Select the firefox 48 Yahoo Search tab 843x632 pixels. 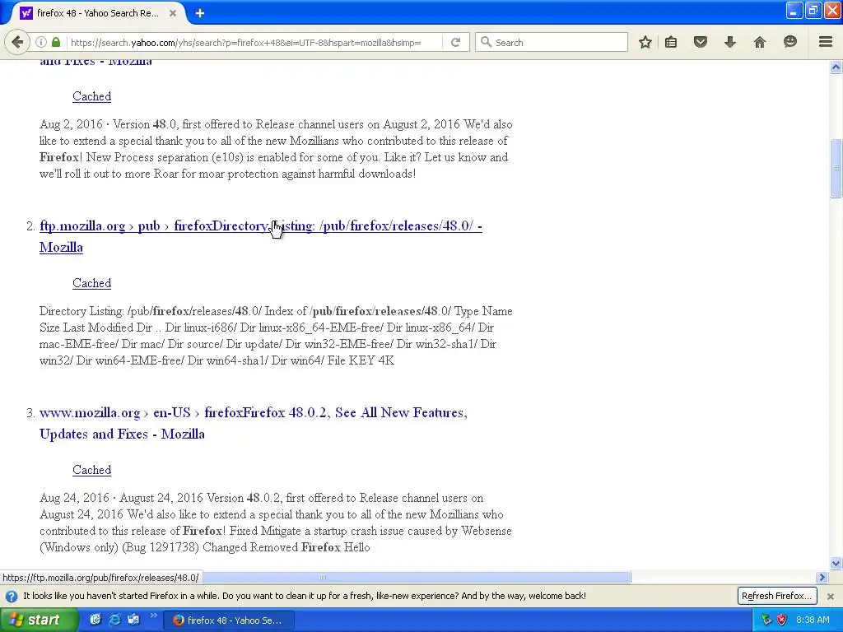click(x=97, y=13)
